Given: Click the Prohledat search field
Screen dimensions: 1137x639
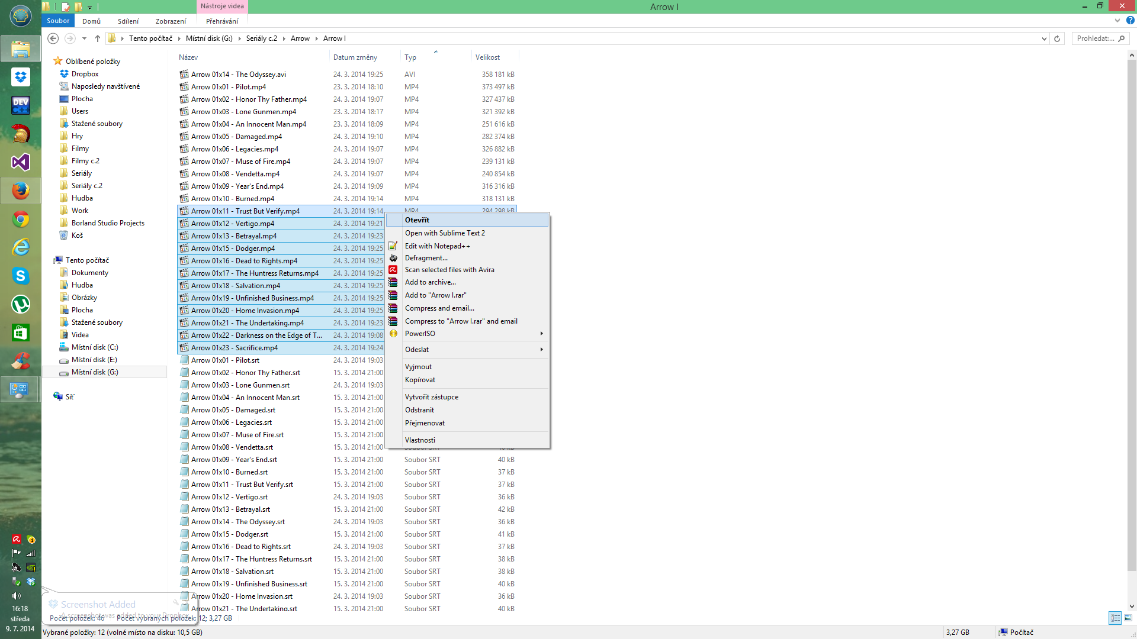Looking at the screenshot, I should (1096, 38).
